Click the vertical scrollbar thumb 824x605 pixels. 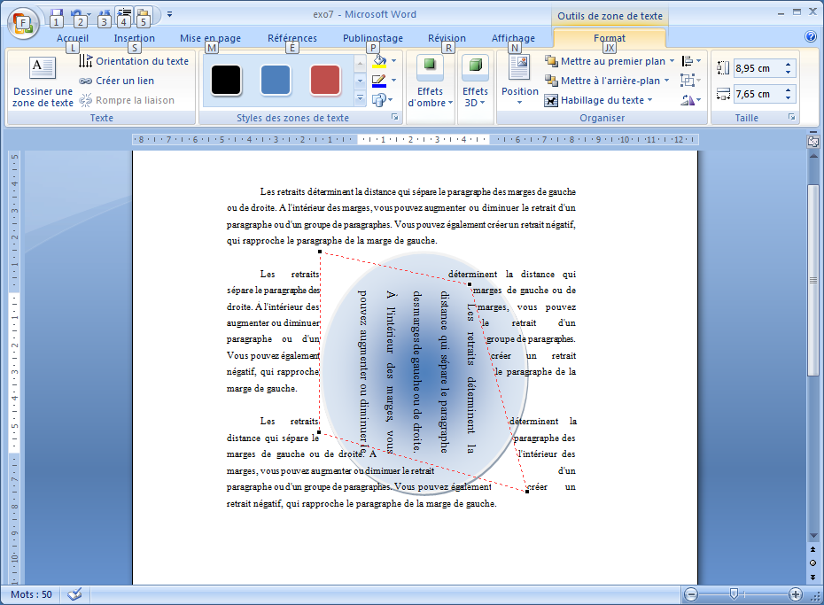point(813,280)
